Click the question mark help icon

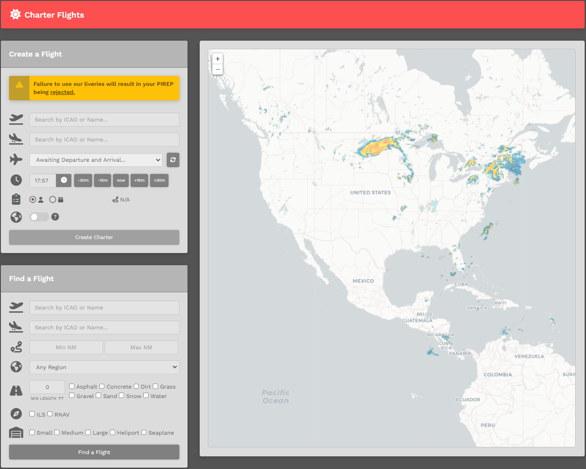click(55, 217)
